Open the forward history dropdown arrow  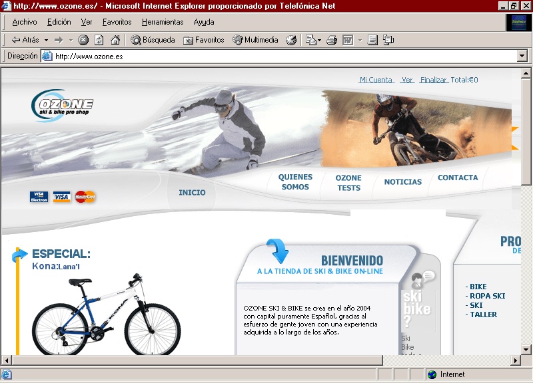[x=71, y=40]
